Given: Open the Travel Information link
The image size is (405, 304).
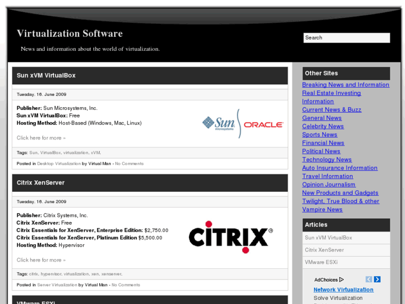Looking at the screenshot, I should pos(328,176).
